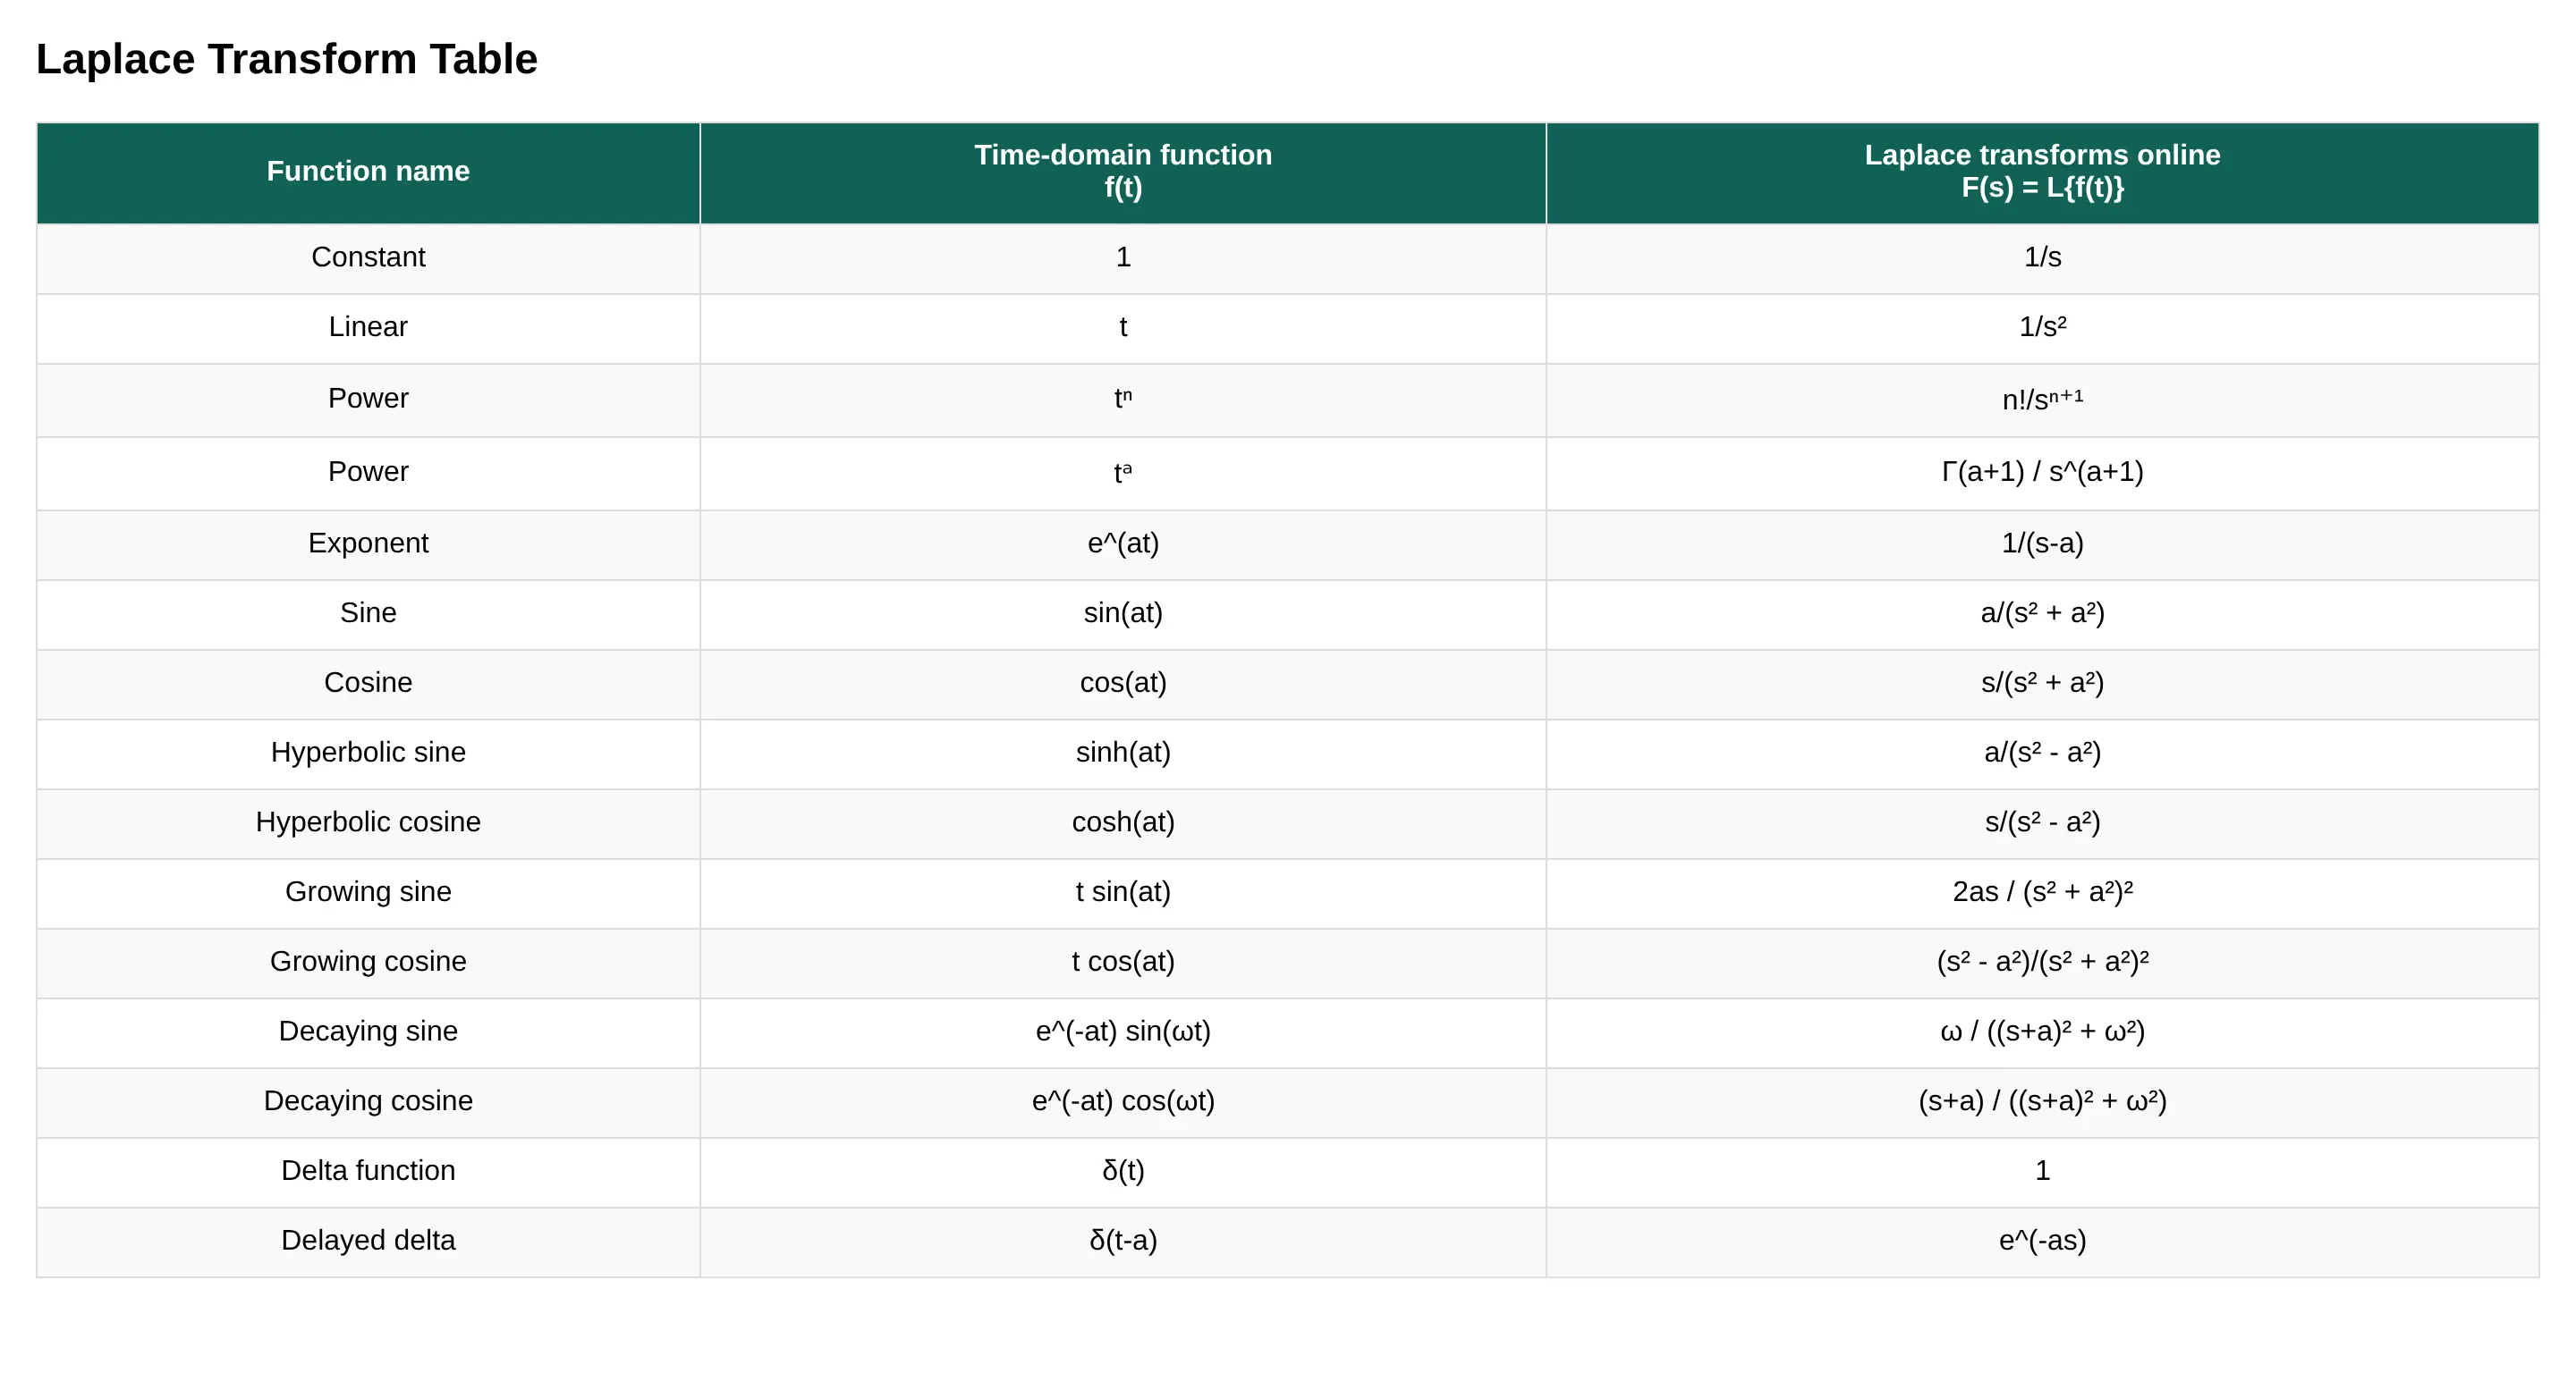Select the Growing cosine row label
This screenshot has height=1373, width=2576.
[368, 961]
